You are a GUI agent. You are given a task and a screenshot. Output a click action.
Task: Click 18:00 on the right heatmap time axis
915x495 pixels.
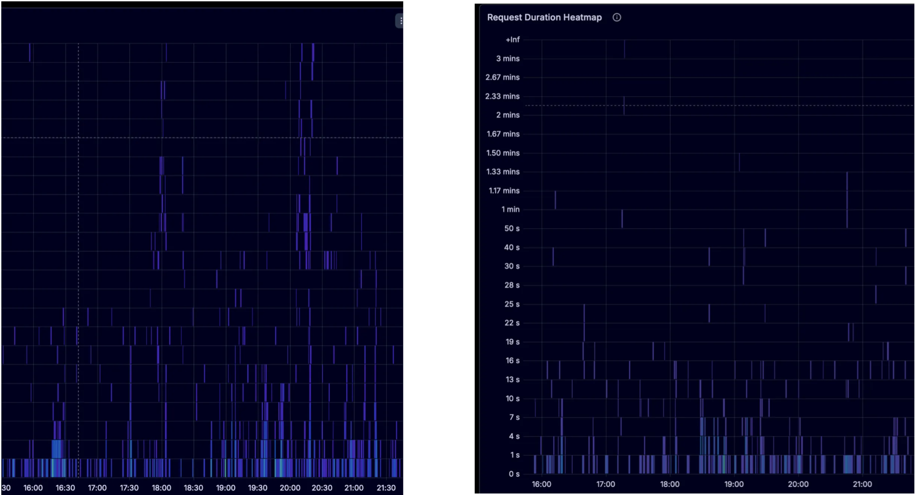tap(670, 484)
